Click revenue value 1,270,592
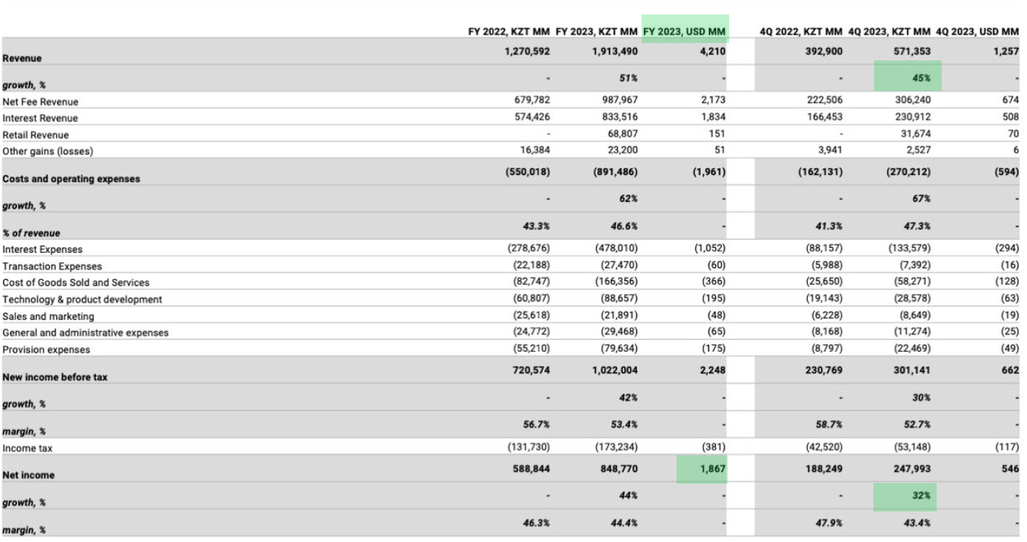The height and width of the screenshot is (542, 1027). coord(527,52)
